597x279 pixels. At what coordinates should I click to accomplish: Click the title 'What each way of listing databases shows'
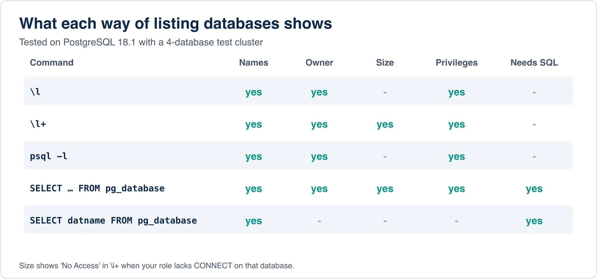click(176, 24)
